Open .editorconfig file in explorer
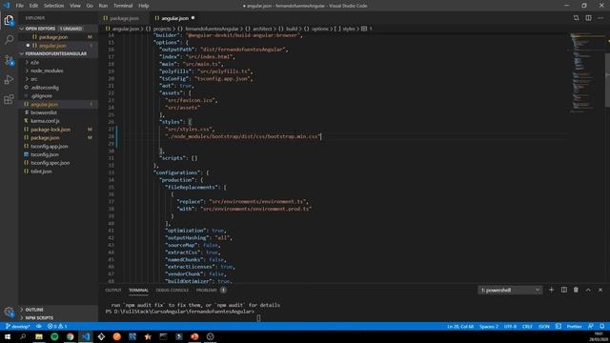 45,88
